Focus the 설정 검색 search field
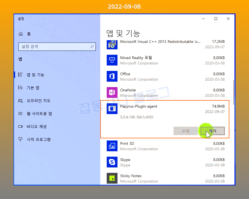 (x=57, y=47)
